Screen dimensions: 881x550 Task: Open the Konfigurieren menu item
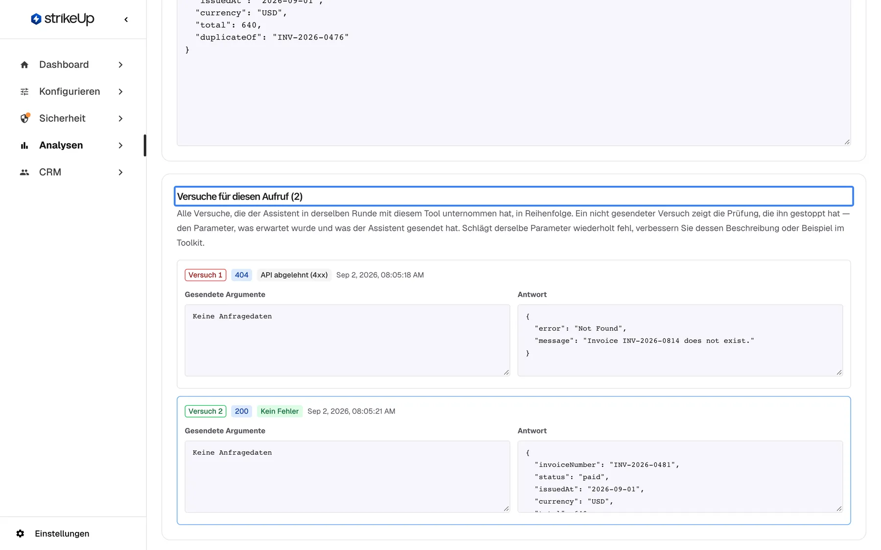point(72,91)
